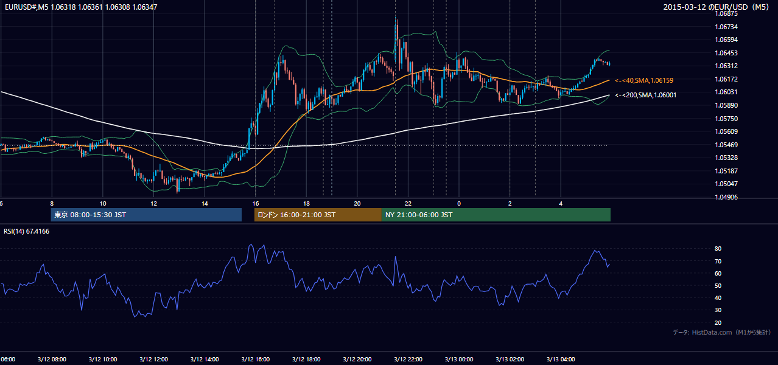Click hour label 20 below price chart
This screenshot has width=778, height=365.
click(357, 203)
